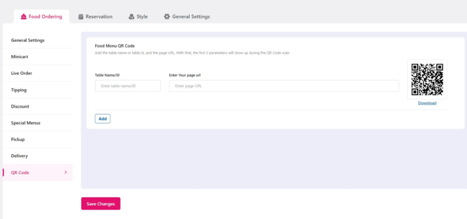Click the General Settings gear icon
Image resolution: width=467 pixels, height=219 pixels.
click(167, 17)
